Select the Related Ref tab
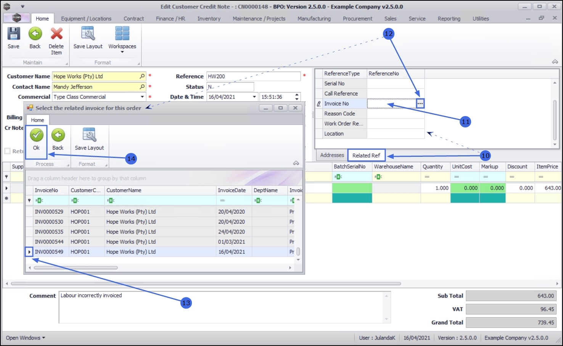The image size is (563, 346). click(x=366, y=155)
